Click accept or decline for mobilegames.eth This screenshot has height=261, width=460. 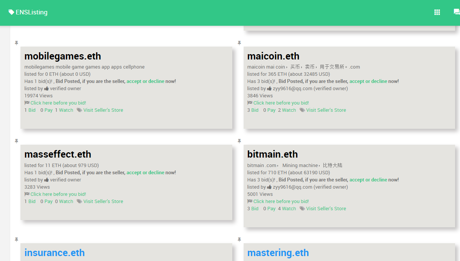145,81
